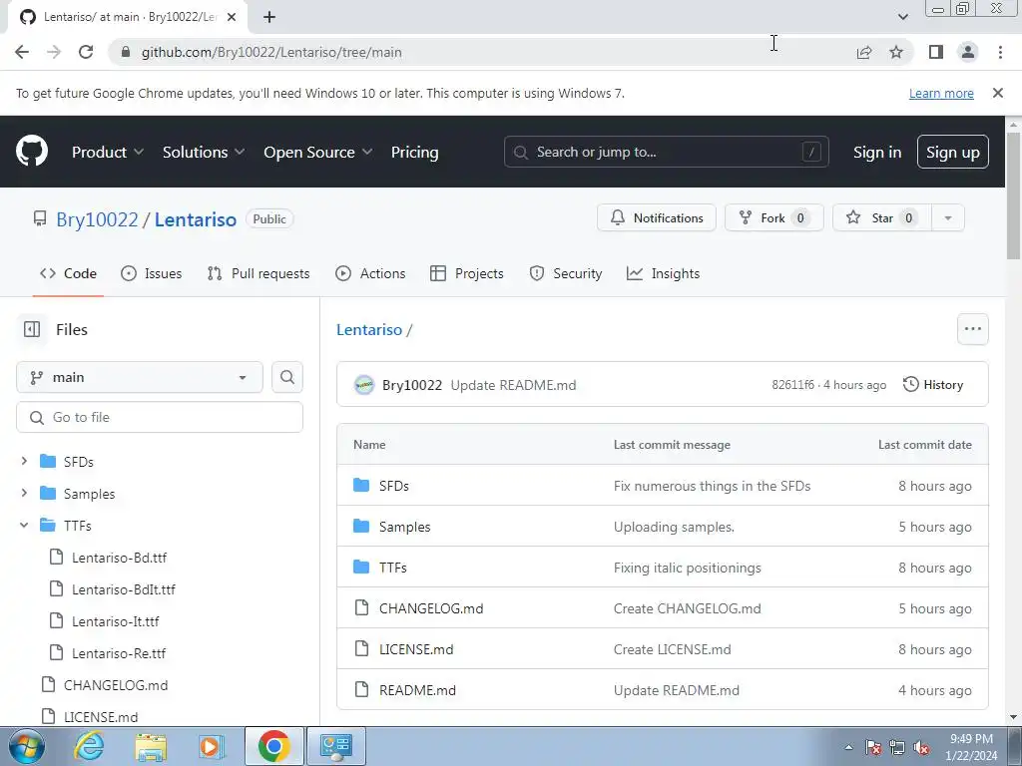The width and height of the screenshot is (1022, 766).
Task: Close the Lentariso browser tab
Action: point(232,17)
